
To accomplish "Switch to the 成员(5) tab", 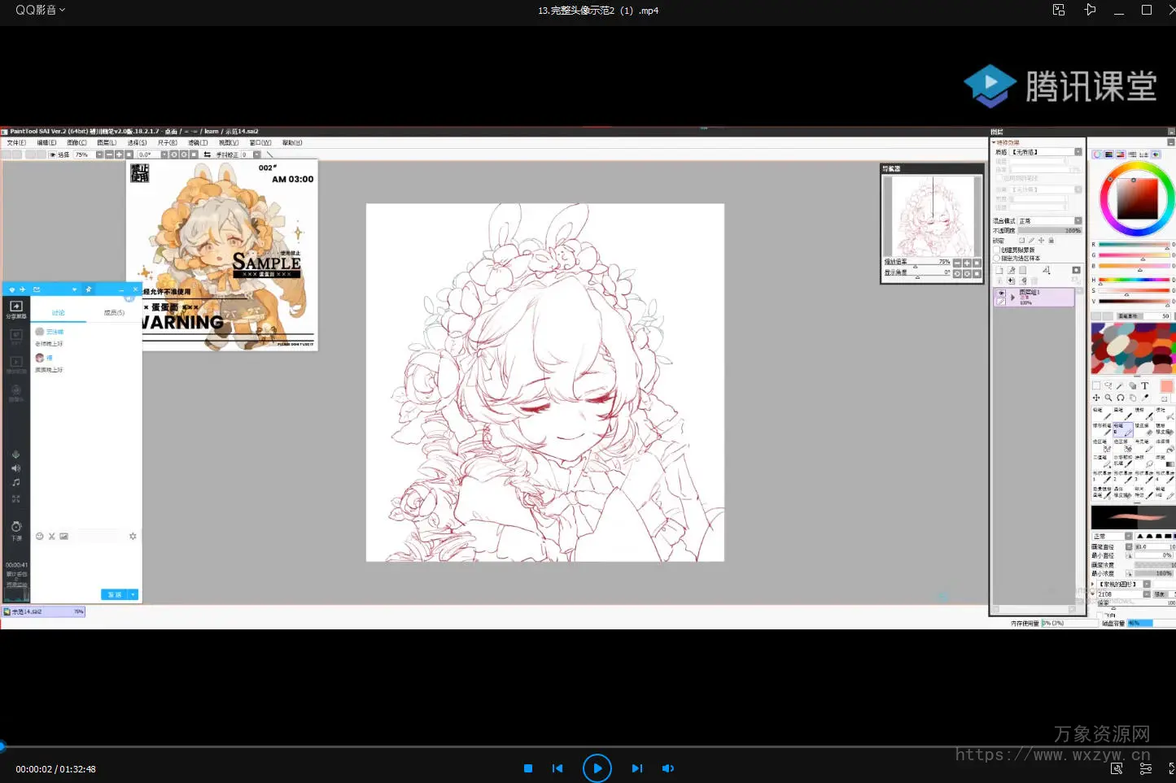I will [114, 313].
